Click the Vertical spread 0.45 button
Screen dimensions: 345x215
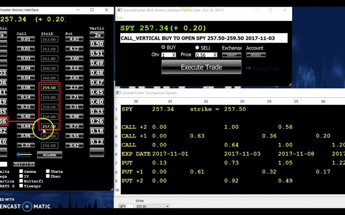(x=97, y=92)
